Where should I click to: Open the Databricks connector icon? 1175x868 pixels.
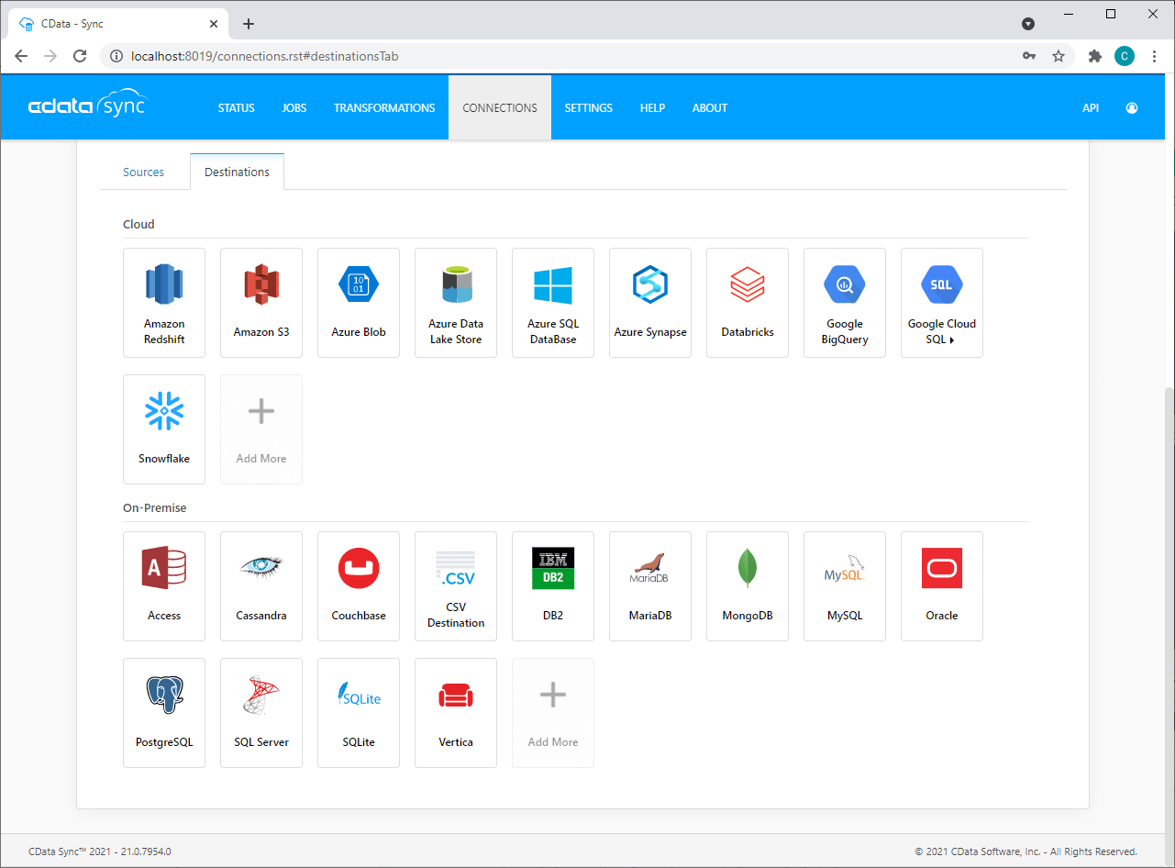click(x=747, y=285)
